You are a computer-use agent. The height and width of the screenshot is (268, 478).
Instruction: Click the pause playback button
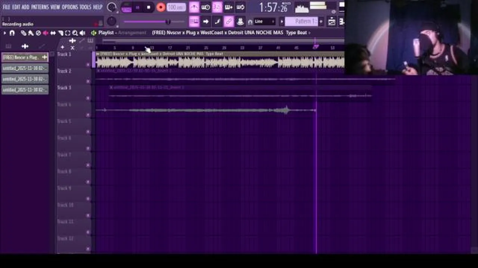137,7
